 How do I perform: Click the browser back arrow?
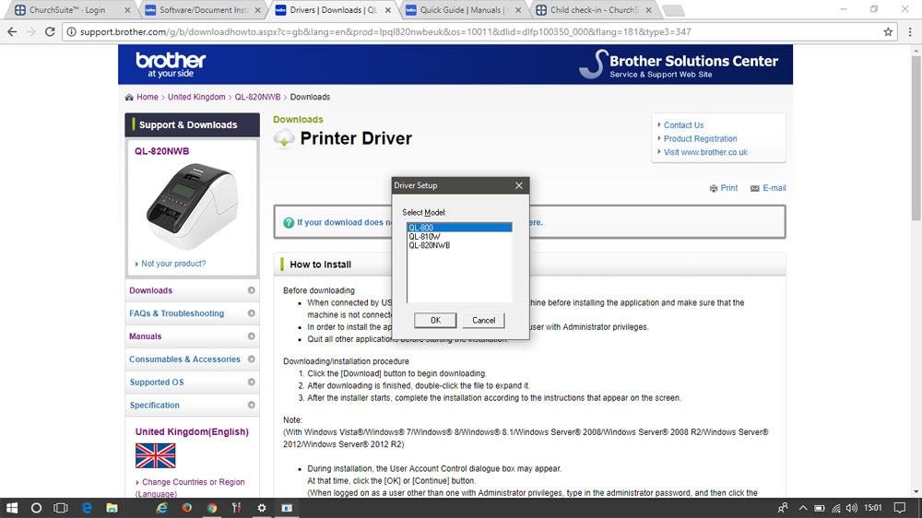[x=12, y=31]
